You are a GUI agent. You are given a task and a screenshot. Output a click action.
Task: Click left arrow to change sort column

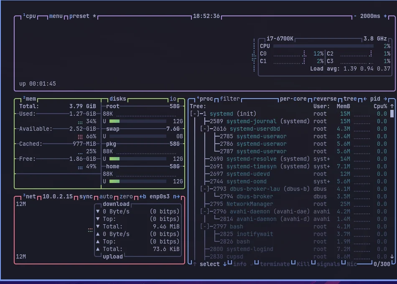[x=365, y=99]
